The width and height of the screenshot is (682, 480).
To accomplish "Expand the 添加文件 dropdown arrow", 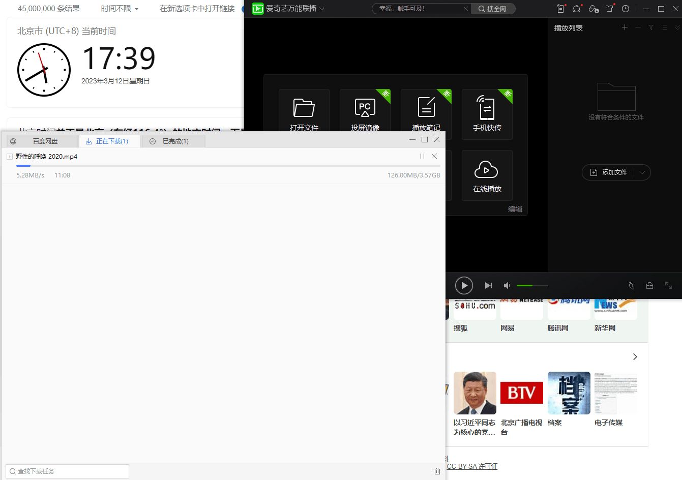I will tap(642, 172).
